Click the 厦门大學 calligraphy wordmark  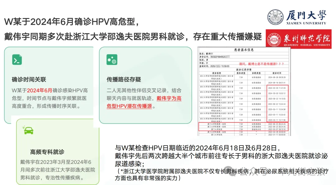tap(306, 15)
